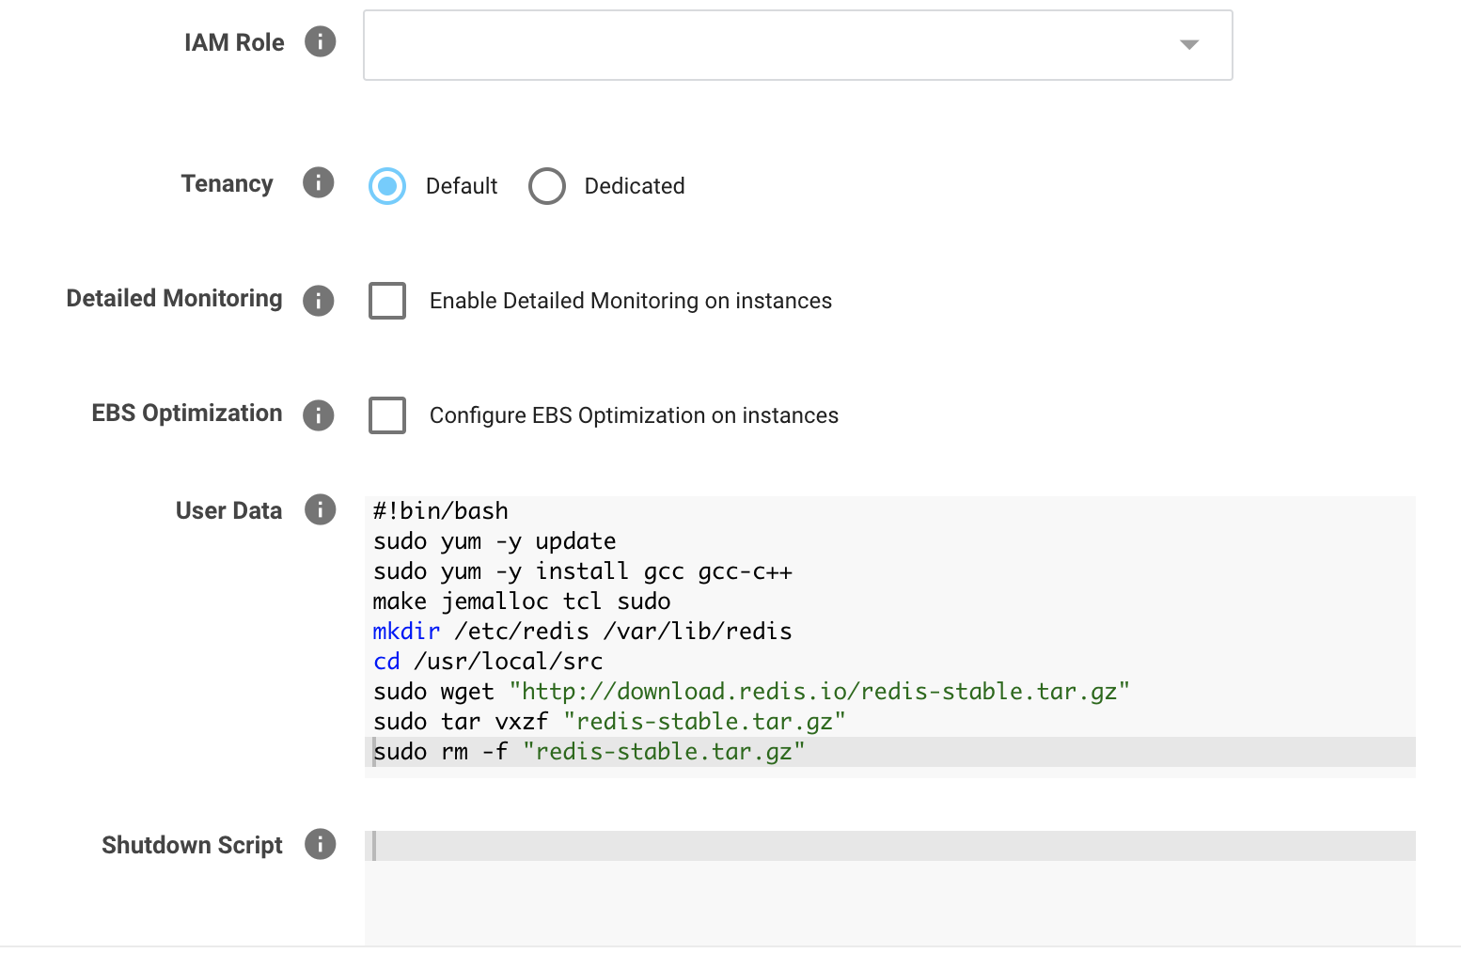Enable Detailed Monitoring on instances checkbox
Image resolution: width=1461 pixels, height=953 pixels.
click(x=387, y=301)
